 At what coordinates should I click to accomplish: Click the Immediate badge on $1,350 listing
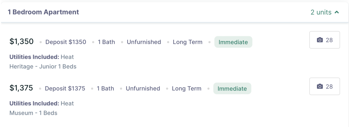(233, 42)
